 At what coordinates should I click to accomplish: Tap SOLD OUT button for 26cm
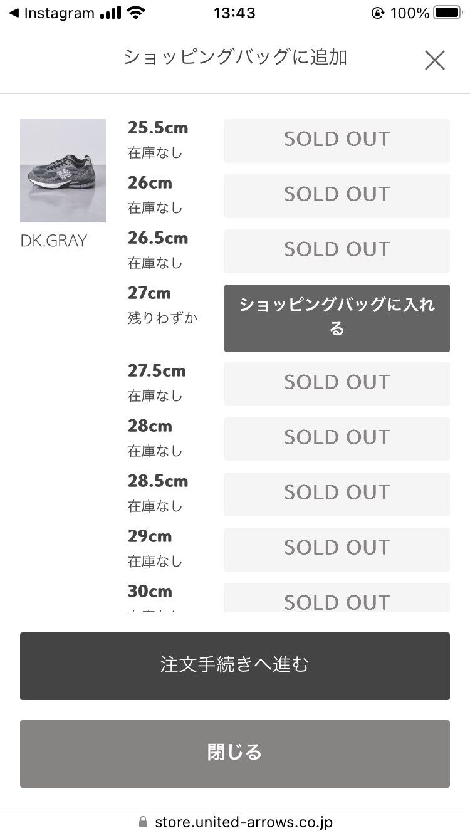[337, 196]
